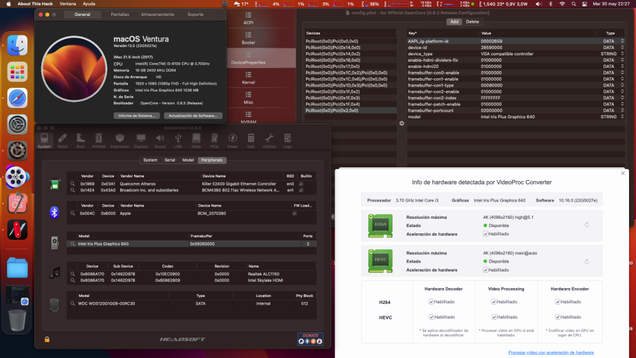Image resolution: width=636 pixels, height=358 pixels.
Task: Open Logs in Hackintool toolbar
Action: [x=287, y=141]
